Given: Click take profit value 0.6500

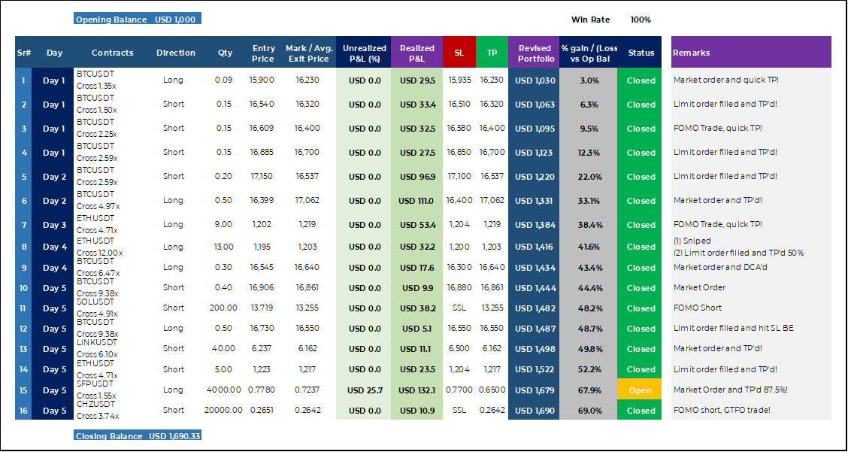Looking at the screenshot, I should click(x=492, y=390).
